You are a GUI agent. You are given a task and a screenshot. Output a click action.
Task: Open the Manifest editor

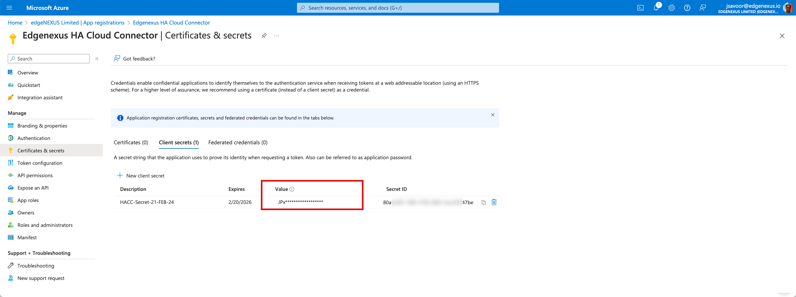coord(27,237)
